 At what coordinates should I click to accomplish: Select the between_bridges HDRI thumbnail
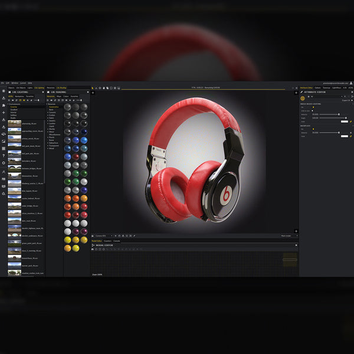tap(14, 168)
